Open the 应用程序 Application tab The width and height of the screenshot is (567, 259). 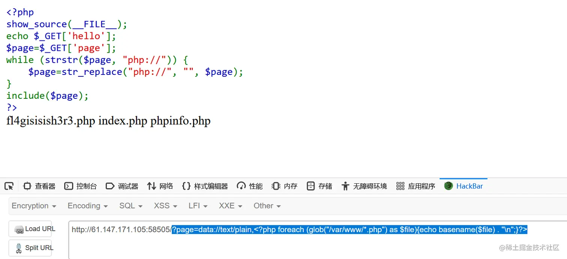pyautogui.click(x=416, y=186)
